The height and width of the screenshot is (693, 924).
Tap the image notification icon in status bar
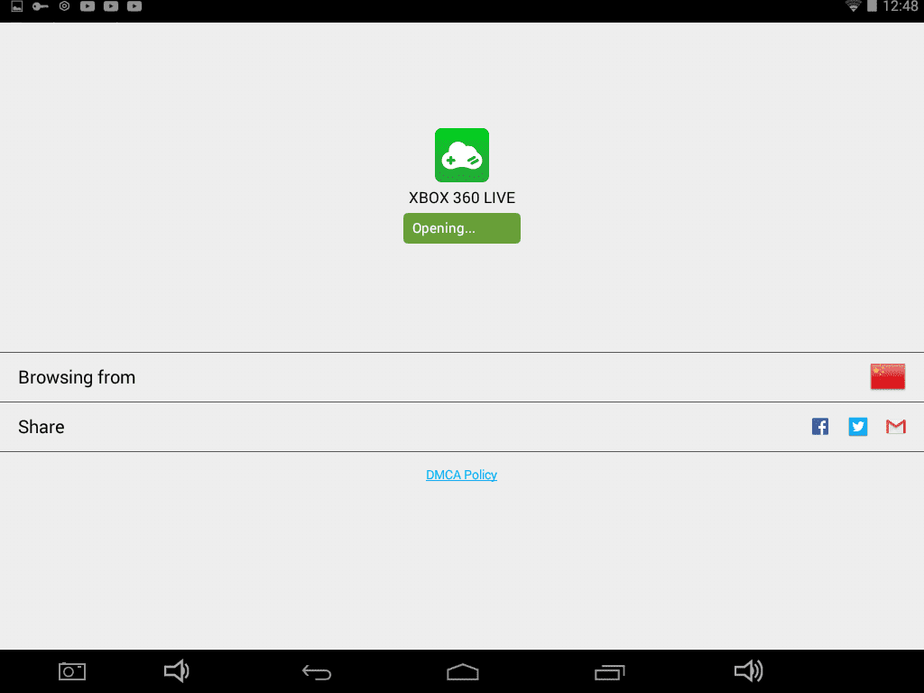[x=17, y=6]
